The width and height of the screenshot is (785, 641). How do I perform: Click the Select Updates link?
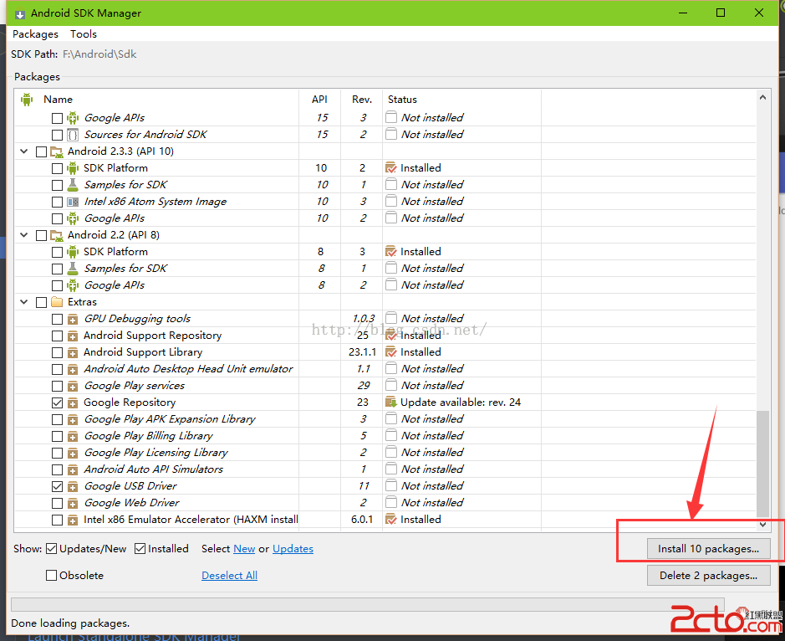tap(293, 549)
